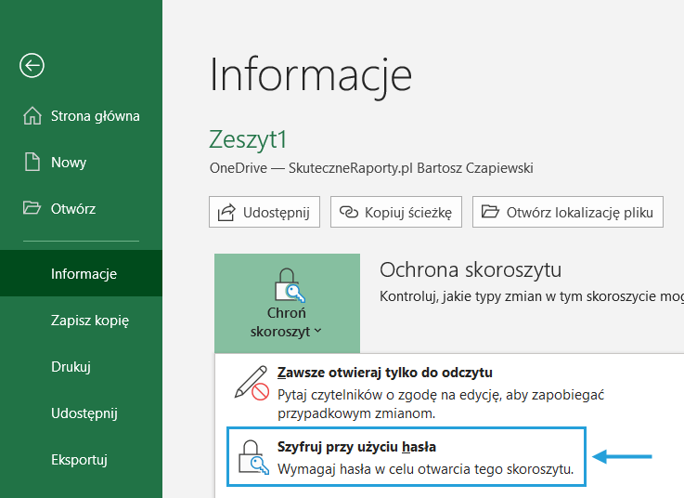
Task: Collapse the Chroń skoroszyt dropdown chevron
Action: pyautogui.click(x=318, y=331)
